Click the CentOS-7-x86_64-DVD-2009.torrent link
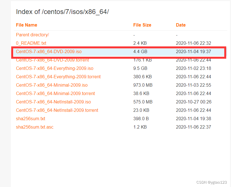Screen dimensions: 231x187 pyautogui.click(x=52, y=60)
